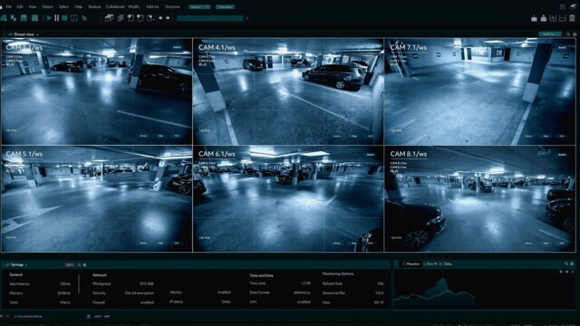The height and width of the screenshot is (326, 580).
Task: Open the Edit menu
Action: click(x=20, y=6)
